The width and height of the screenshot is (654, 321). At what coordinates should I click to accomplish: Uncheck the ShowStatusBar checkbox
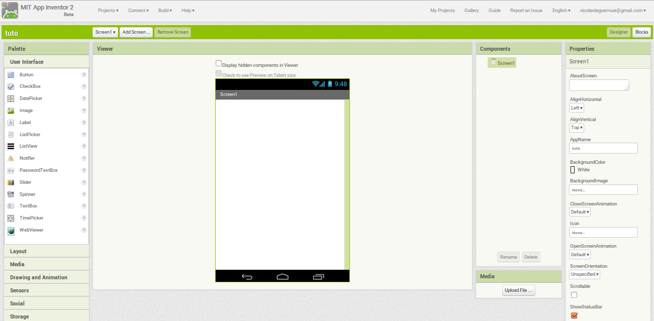(574, 315)
